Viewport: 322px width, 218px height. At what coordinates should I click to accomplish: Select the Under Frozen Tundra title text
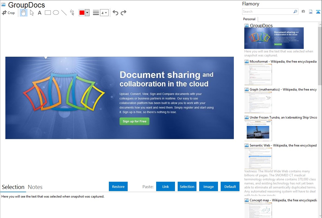pyautogui.click(x=283, y=117)
